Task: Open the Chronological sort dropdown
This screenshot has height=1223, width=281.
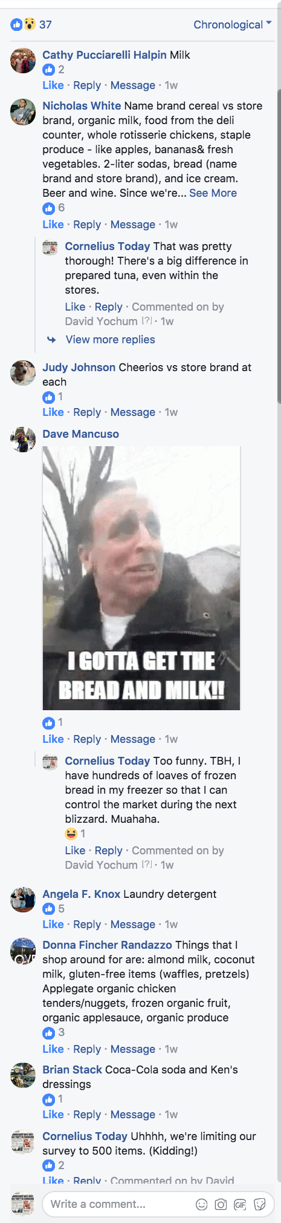Action: point(232,25)
